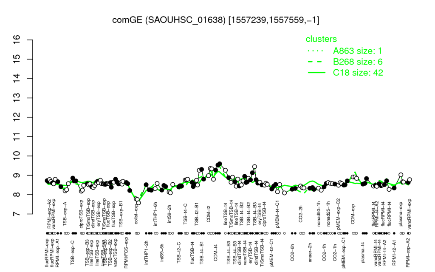Click the intTHP1-6h condition label
Viewport: 435px width, 272px height.
click(x=155, y=214)
